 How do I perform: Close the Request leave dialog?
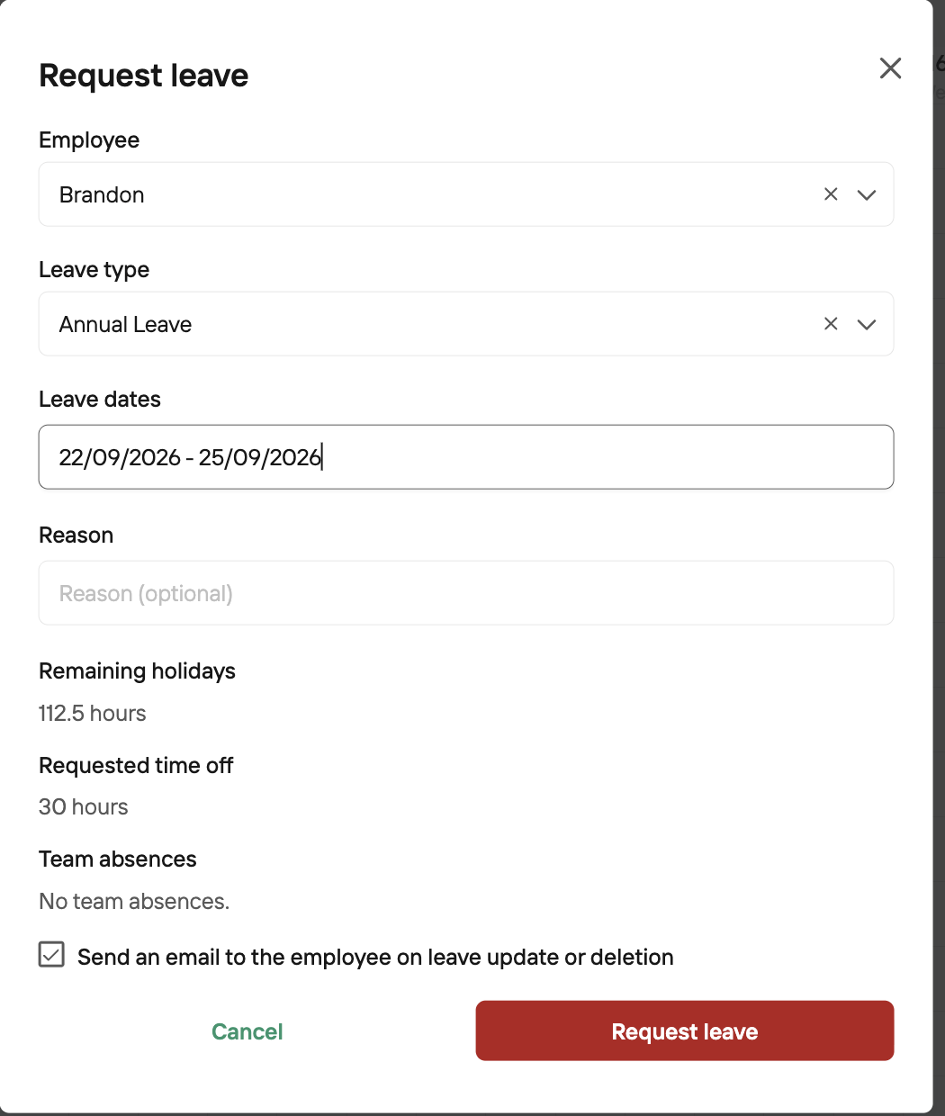890,68
